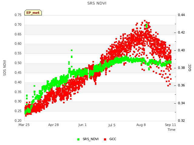Click the isolated green point inside the red peak
The width and height of the screenshot is (194, 145).
147,26
